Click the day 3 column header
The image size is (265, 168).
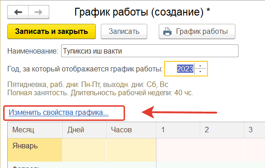click(x=255, y=130)
